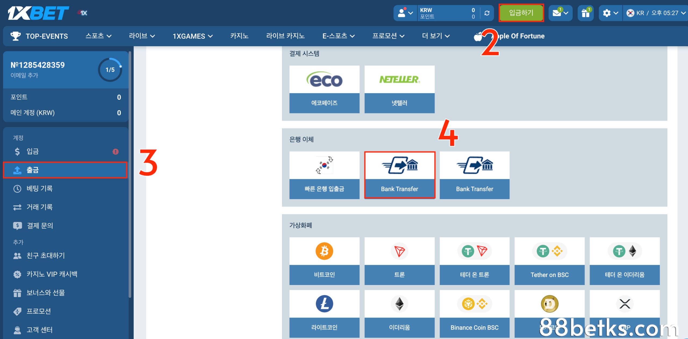Expand the 라이브 menu
Screen dimensions: 688x339
pos(142,36)
